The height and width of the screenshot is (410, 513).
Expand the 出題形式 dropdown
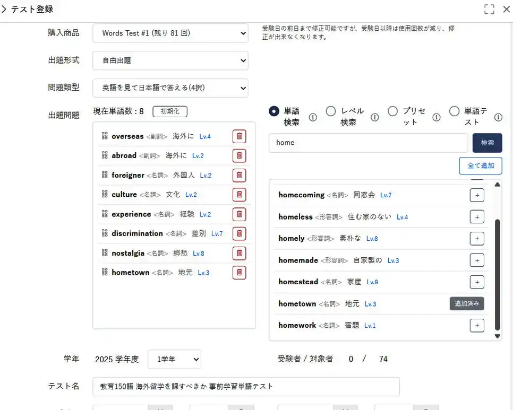click(x=170, y=60)
